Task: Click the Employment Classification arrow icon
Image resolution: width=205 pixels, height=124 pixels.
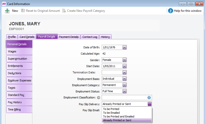Action: coord(99,98)
